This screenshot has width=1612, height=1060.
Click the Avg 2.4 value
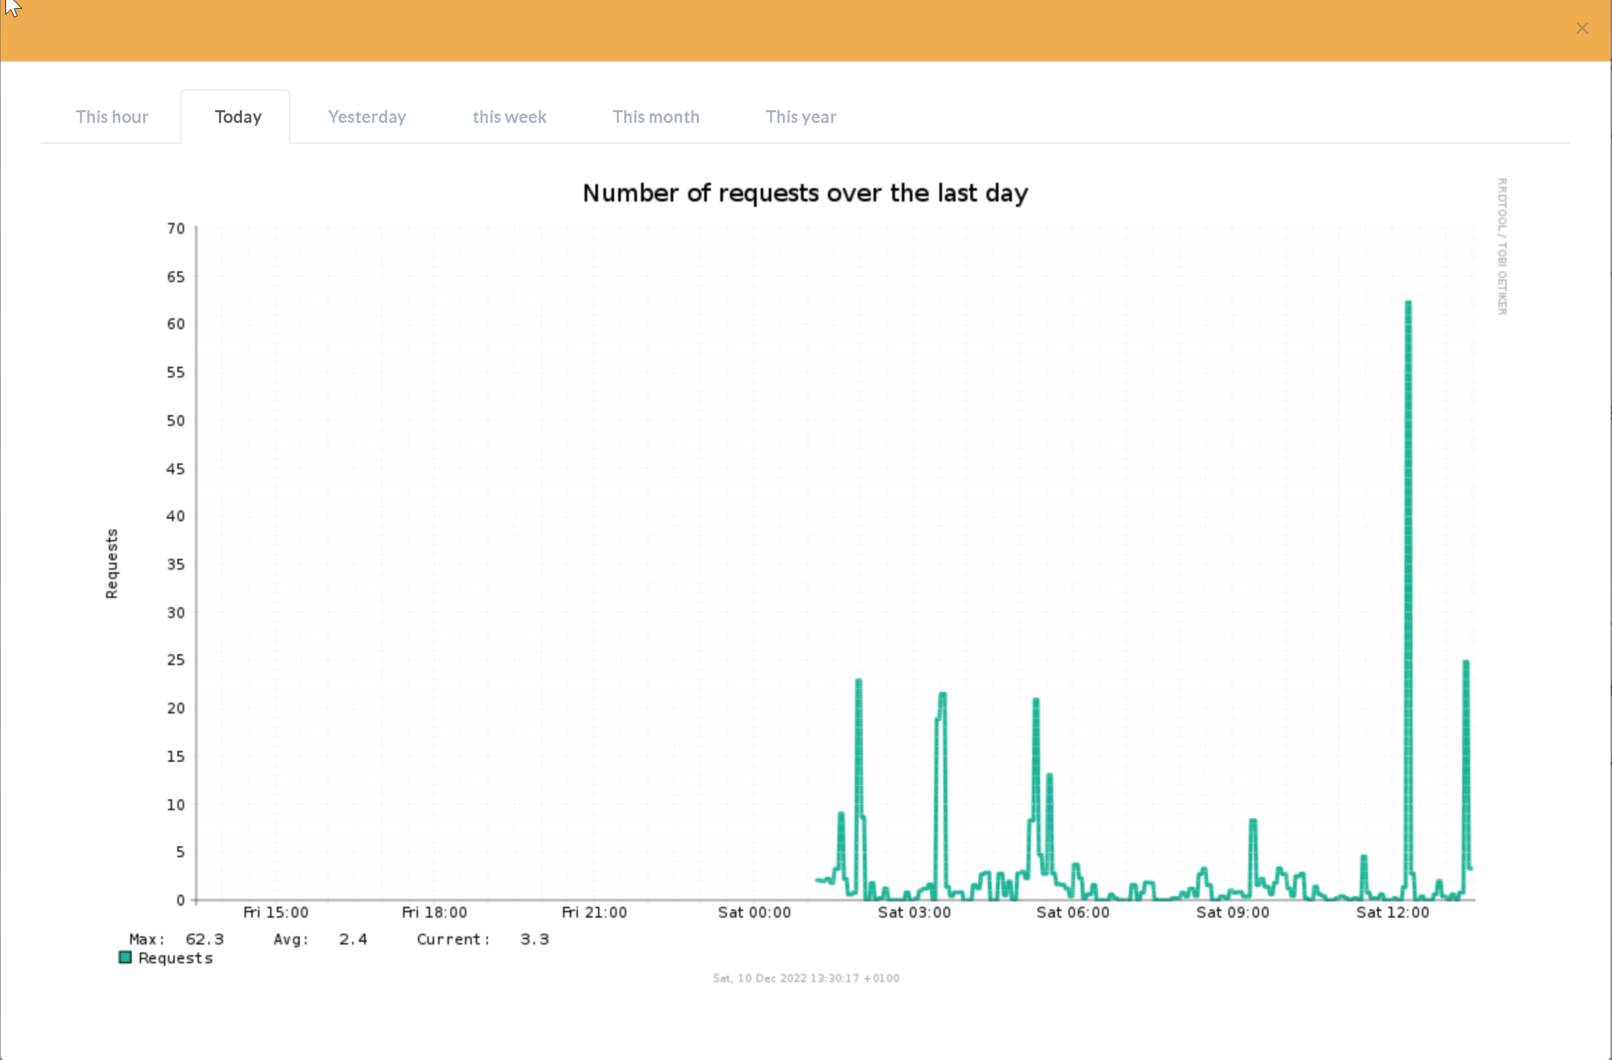click(353, 939)
